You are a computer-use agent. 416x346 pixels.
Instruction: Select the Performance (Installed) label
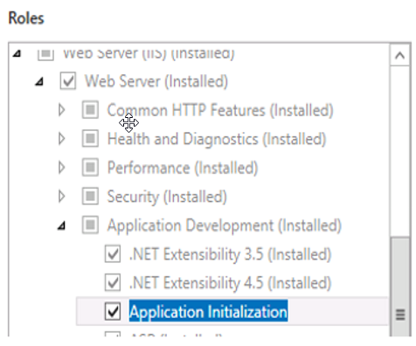[x=183, y=168]
